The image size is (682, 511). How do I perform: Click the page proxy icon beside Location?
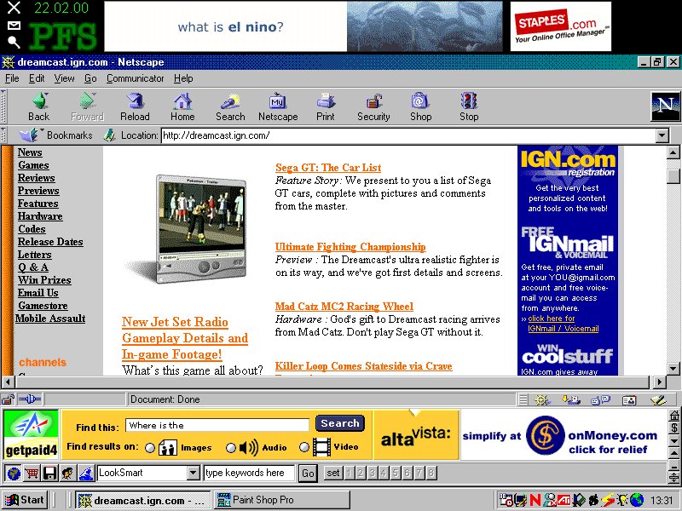coord(109,135)
